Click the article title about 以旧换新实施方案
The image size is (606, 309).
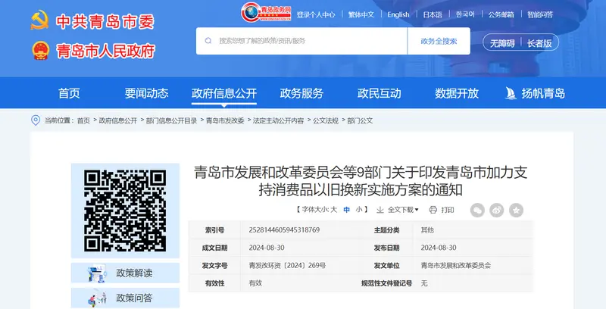tap(361, 181)
